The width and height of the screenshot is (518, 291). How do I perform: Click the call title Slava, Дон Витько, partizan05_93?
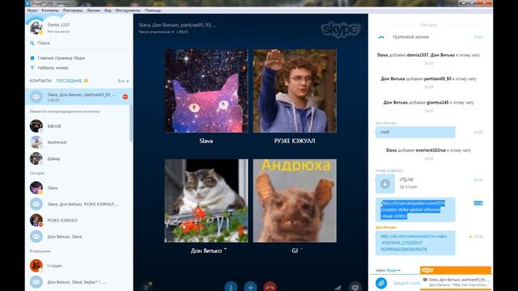tap(177, 25)
